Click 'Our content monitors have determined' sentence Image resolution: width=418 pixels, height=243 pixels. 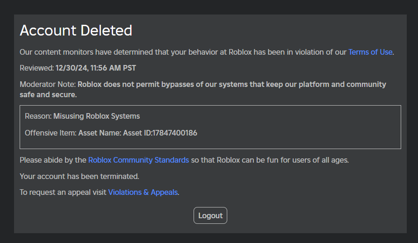(x=207, y=52)
